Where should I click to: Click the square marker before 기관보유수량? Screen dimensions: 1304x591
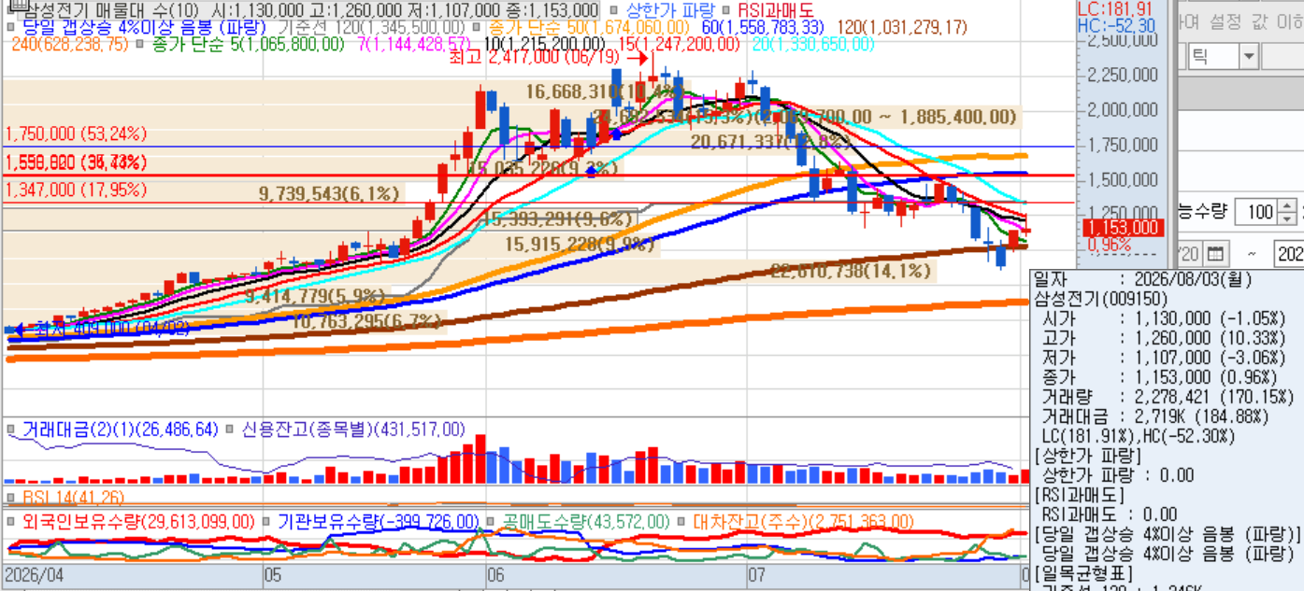pos(265,521)
